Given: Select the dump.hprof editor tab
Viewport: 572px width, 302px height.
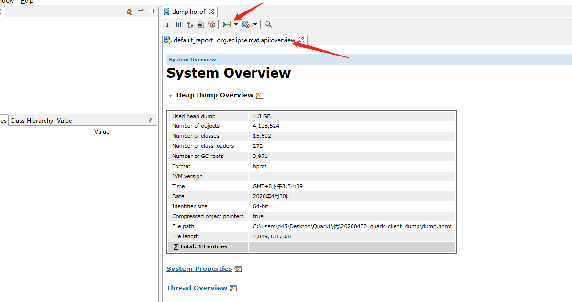Looking at the screenshot, I should coord(188,11).
